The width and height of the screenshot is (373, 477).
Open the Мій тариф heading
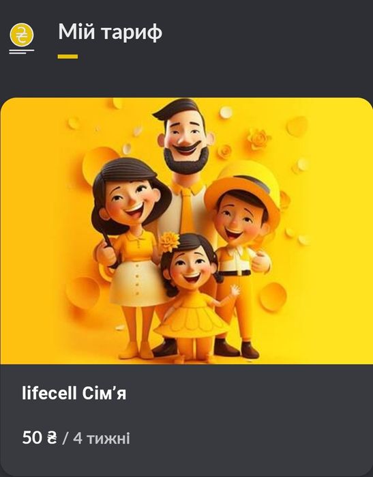(110, 31)
